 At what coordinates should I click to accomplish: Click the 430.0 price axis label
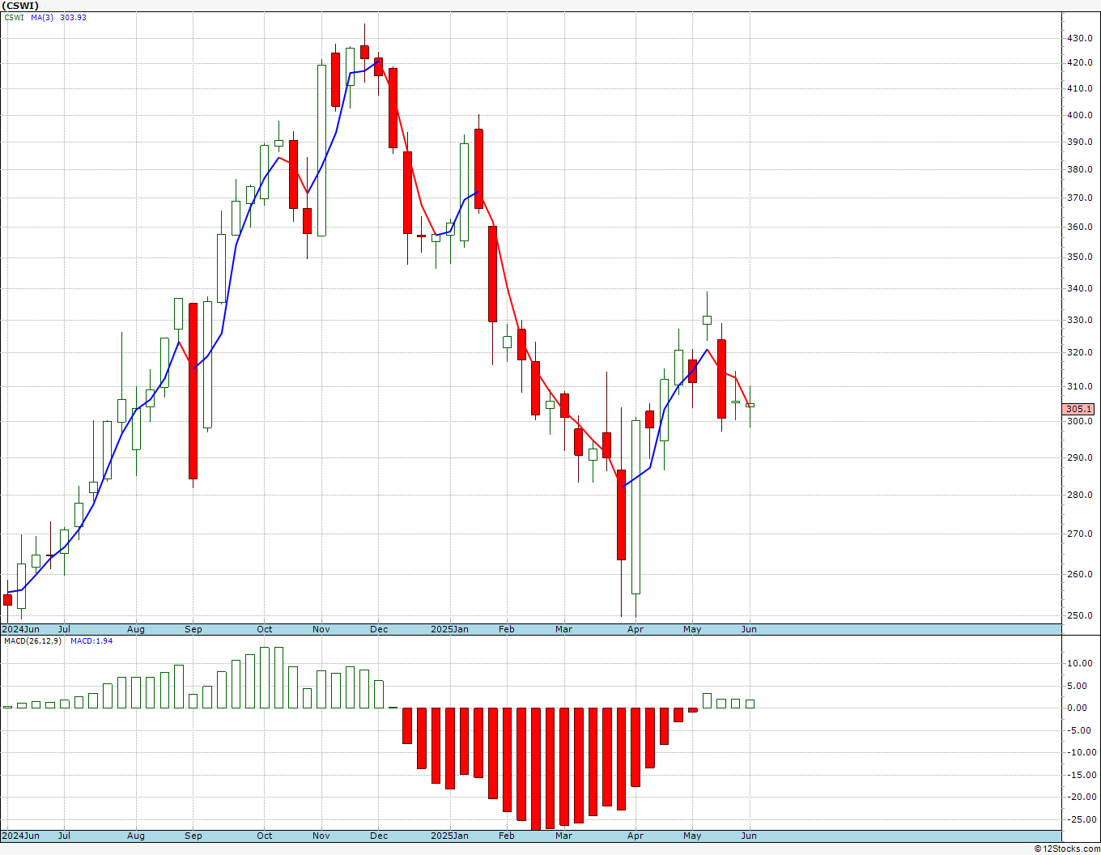pyautogui.click(x=1080, y=39)
